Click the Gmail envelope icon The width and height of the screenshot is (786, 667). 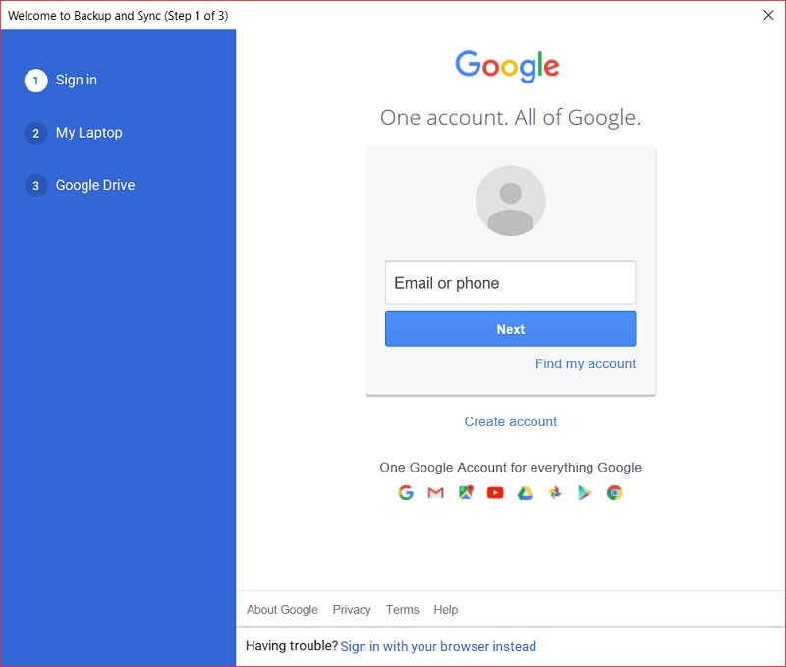pos(435,493)
